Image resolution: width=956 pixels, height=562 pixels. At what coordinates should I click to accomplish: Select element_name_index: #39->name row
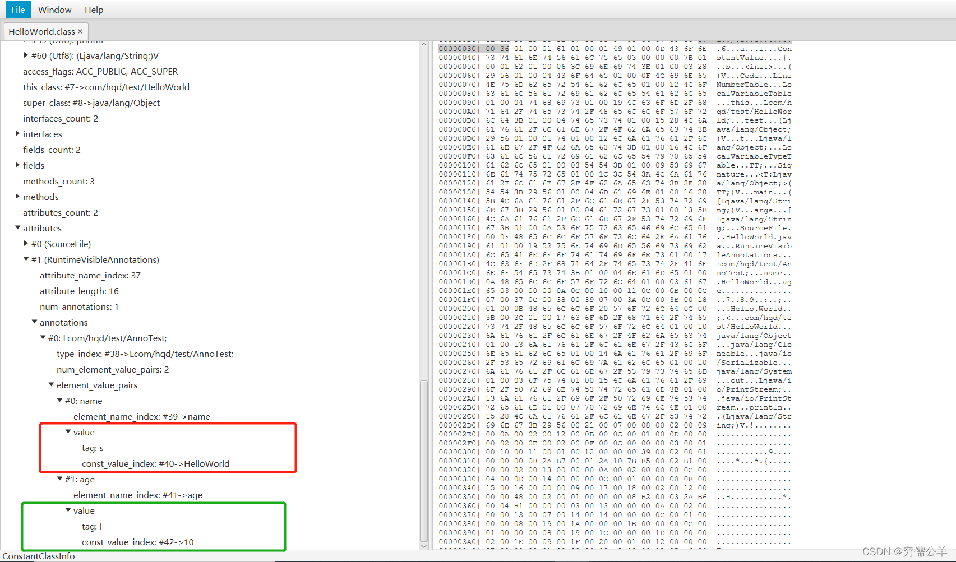142,416
